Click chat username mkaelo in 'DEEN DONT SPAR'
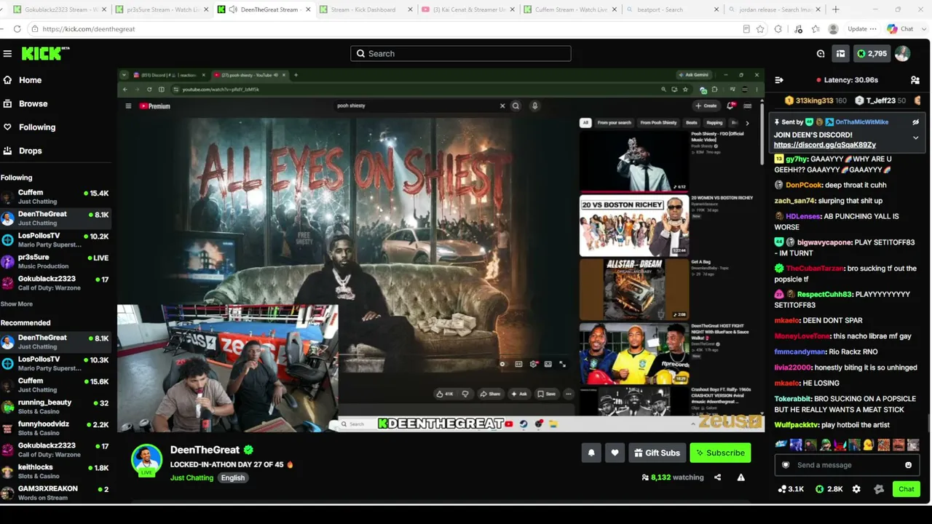This screenshot has height=524, width=932. pyautogui.click(x=786, y=320)
